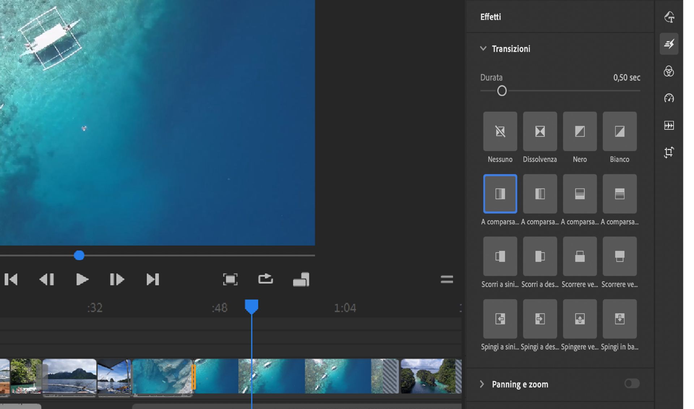Screen dimensions: 694x409
Task: Click the Effects panel lightning icon
Action: coord(669,44)
